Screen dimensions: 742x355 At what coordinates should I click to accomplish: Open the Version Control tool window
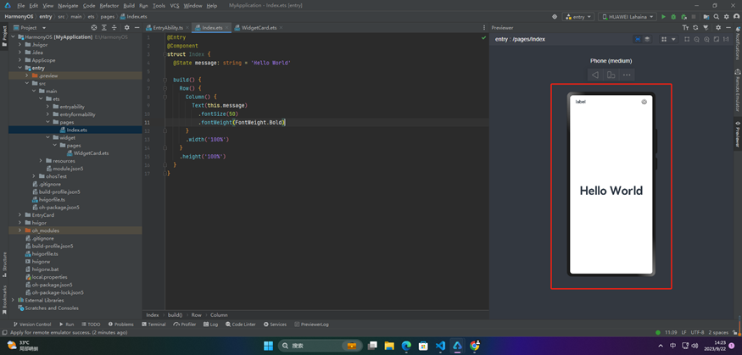(x=32, y=324)
